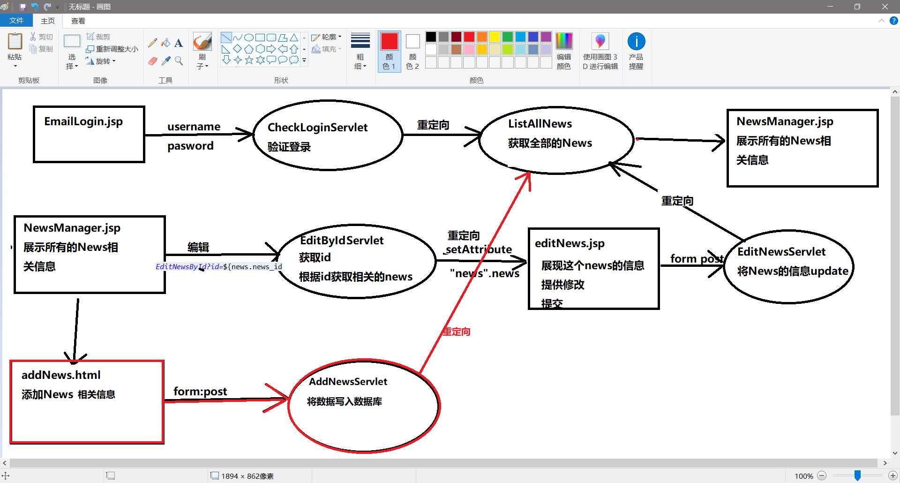Select the Line shape

point(226,38)
